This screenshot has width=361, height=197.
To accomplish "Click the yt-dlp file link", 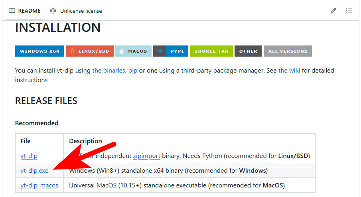I will tap(29, 156).
